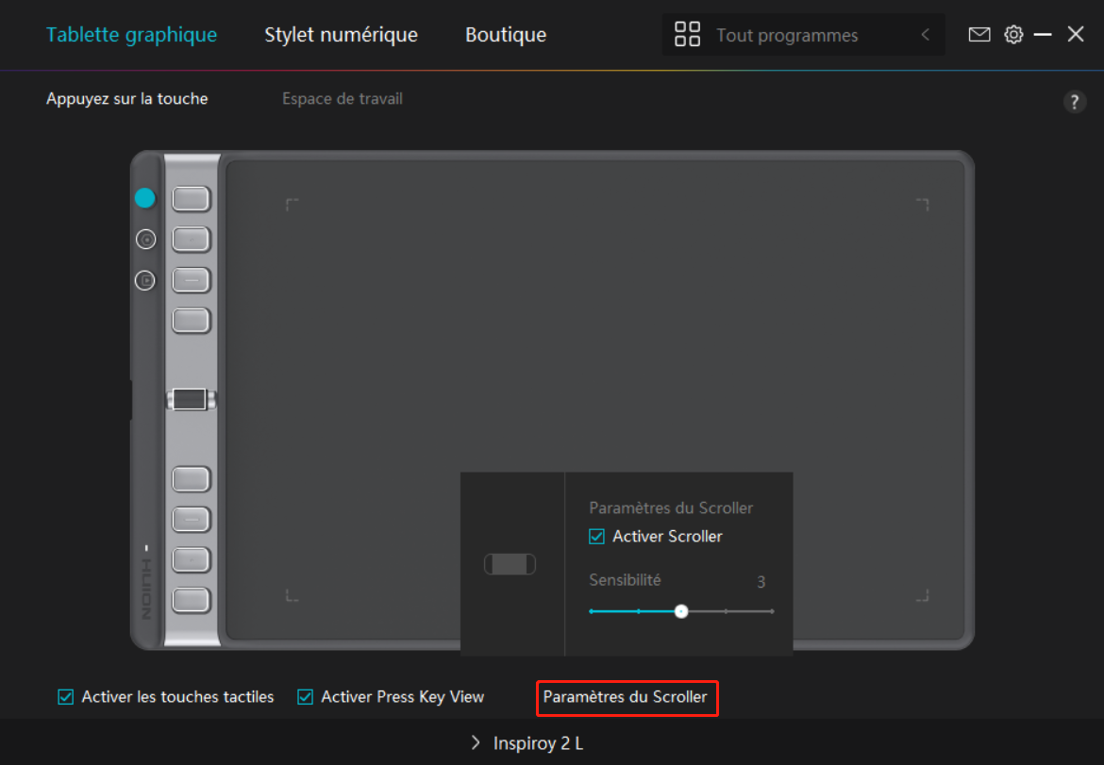The image size is (1104, 765).
Task: Expand the Inspiroy 2 L device chevron
Action: point(476,743)
